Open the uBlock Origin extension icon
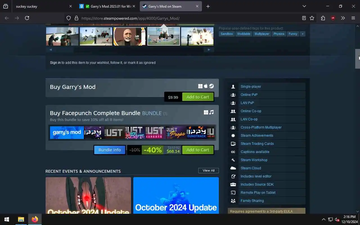Viewport: 360px width, 225px height. [333, 18]
